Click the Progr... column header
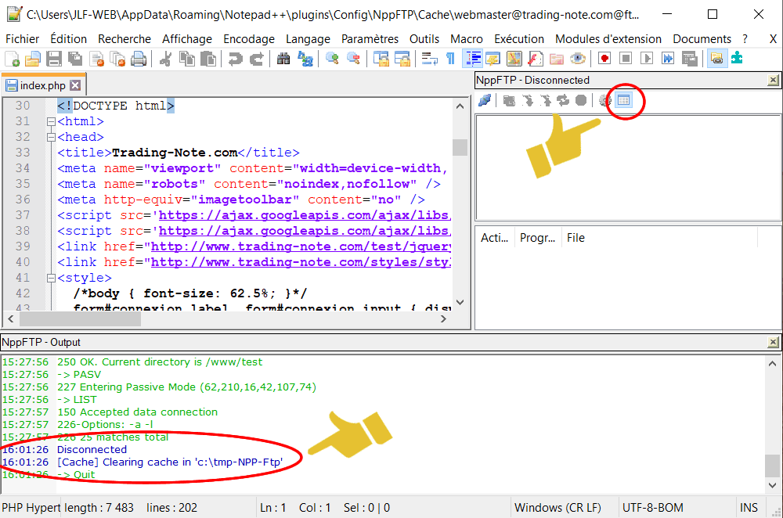 click(537, 238)
